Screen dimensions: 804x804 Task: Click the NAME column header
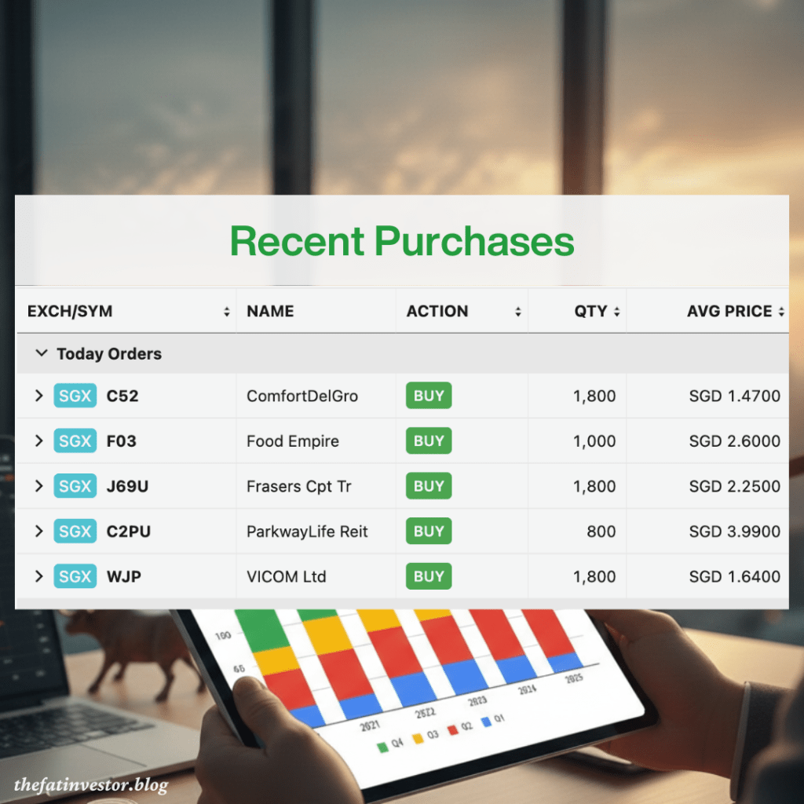[x=270, y=312]
